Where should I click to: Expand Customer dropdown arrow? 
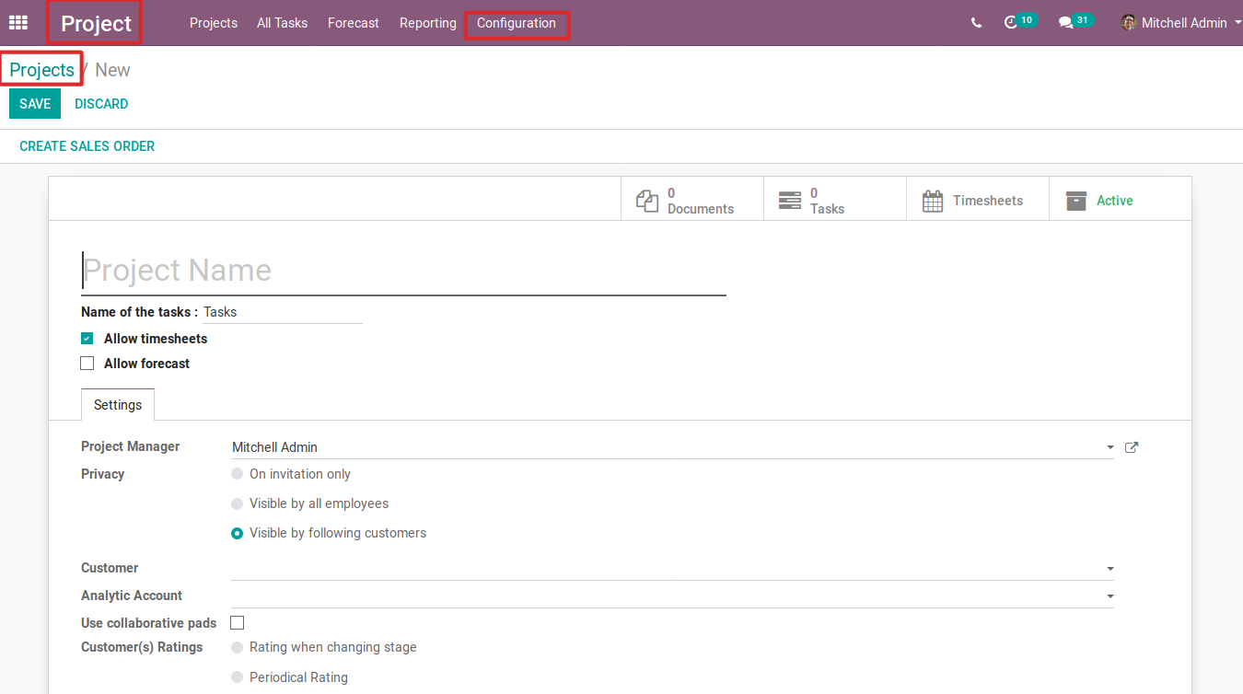pyautogui.click(x=1109, y=570)
